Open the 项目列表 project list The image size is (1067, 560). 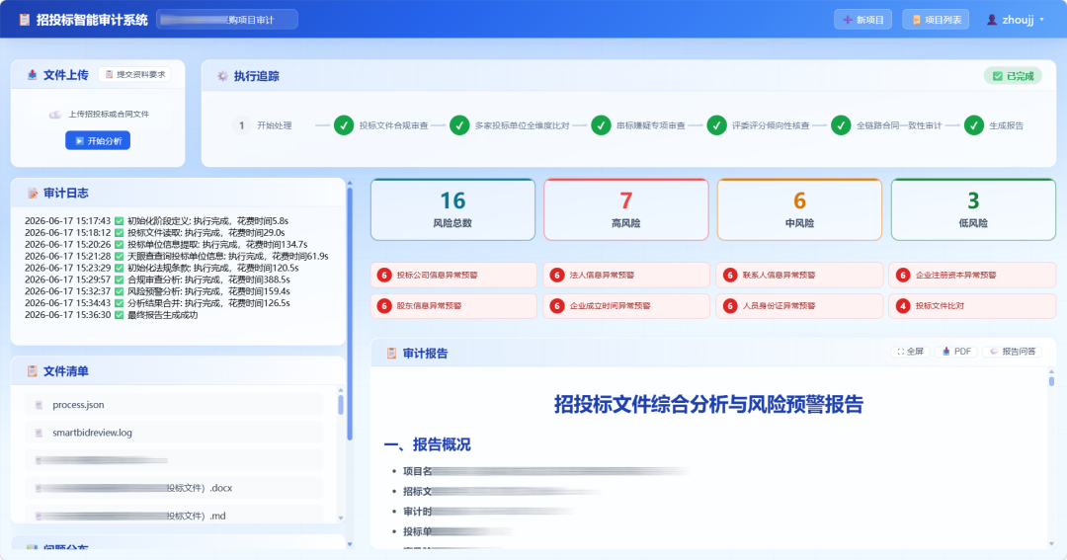[936, 20]
